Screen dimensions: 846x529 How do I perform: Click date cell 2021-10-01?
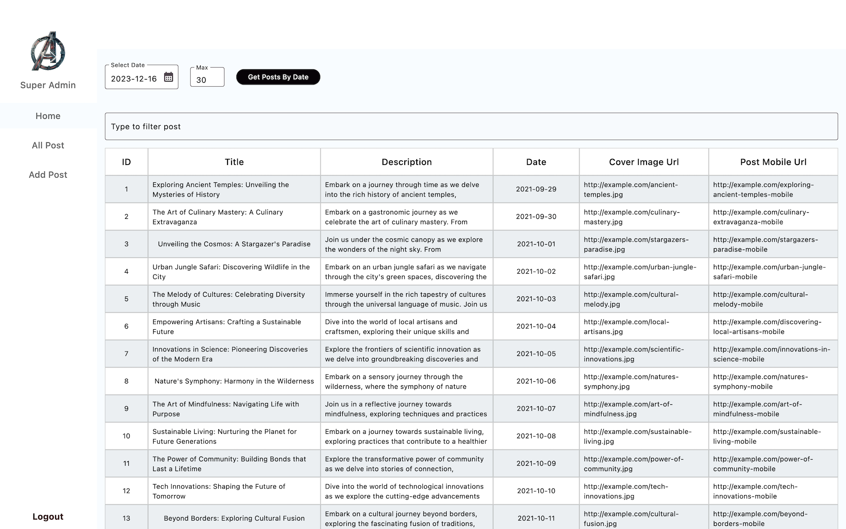coord(536,244)
